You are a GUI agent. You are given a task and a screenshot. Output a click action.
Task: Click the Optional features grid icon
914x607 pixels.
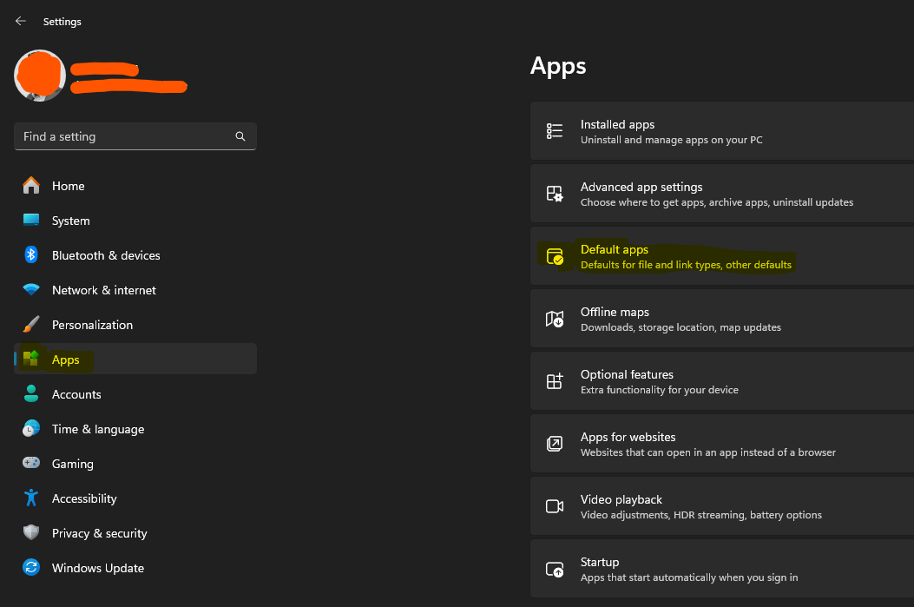555,381
